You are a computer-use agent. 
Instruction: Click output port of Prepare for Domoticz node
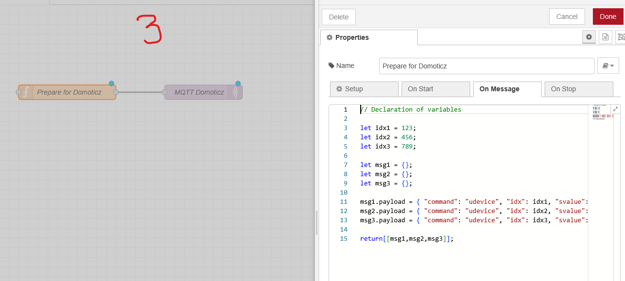tap(116, 92)
